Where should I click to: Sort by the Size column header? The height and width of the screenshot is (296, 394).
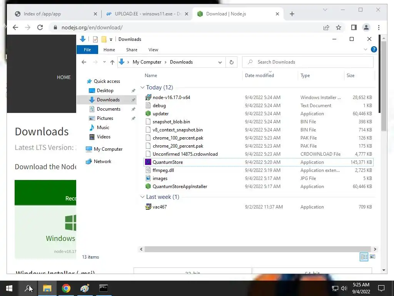pyautogui.click(x=351, y=76)
